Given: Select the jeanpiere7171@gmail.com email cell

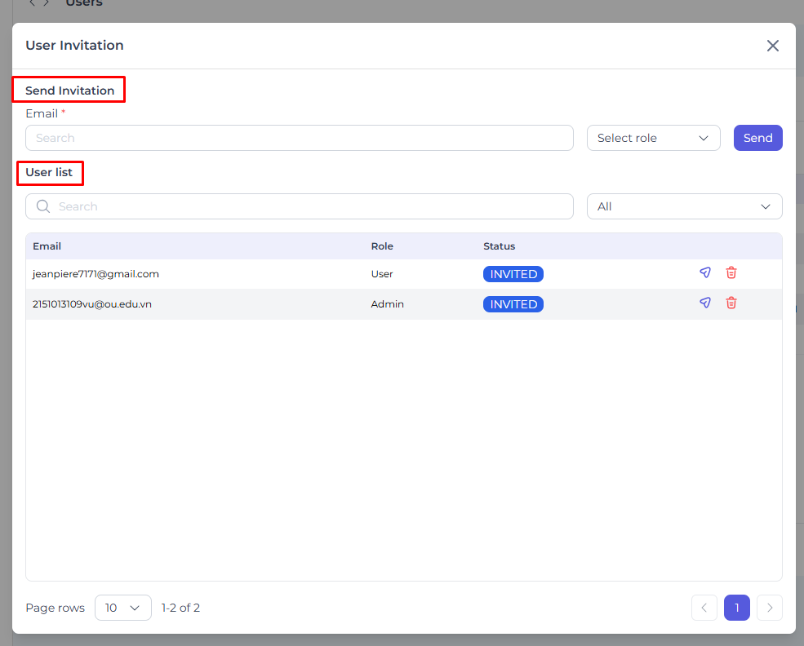Looking at the screenshot, I should point(96,274).
